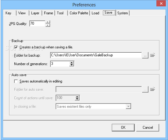Click the JPG Quality input field
Image resolution: width=168 pixels, height=140 pixels.
[x=37, y=23]
